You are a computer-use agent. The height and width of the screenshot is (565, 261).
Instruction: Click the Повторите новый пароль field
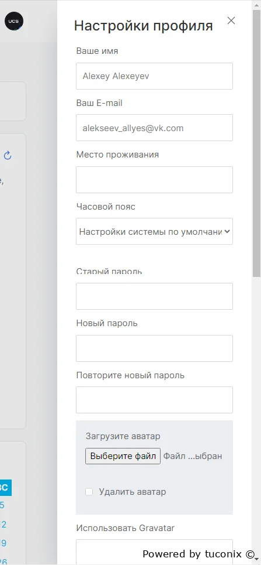pos(154,400)
